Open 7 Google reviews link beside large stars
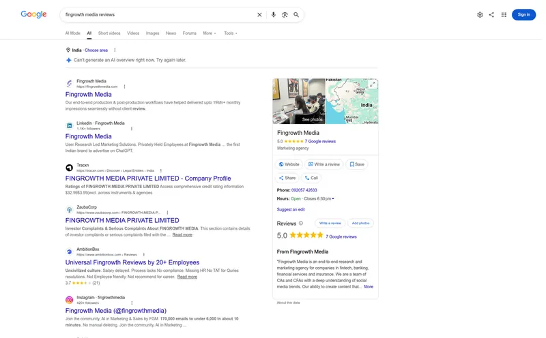The image size is (546, 338). point(341,237)
